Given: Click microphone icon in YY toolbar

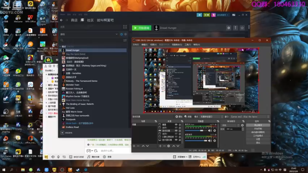Looking at the screenshot, I should [x=59, y=157].
